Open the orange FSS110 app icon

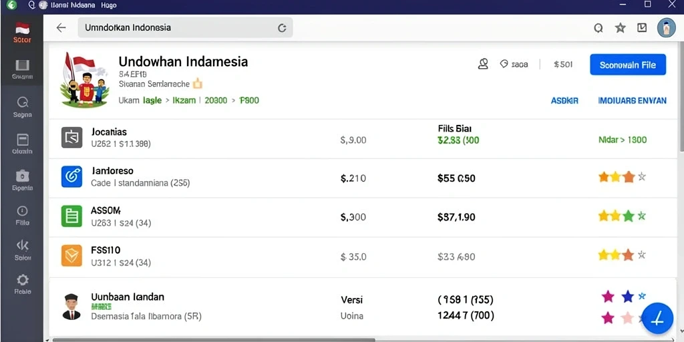71,256
